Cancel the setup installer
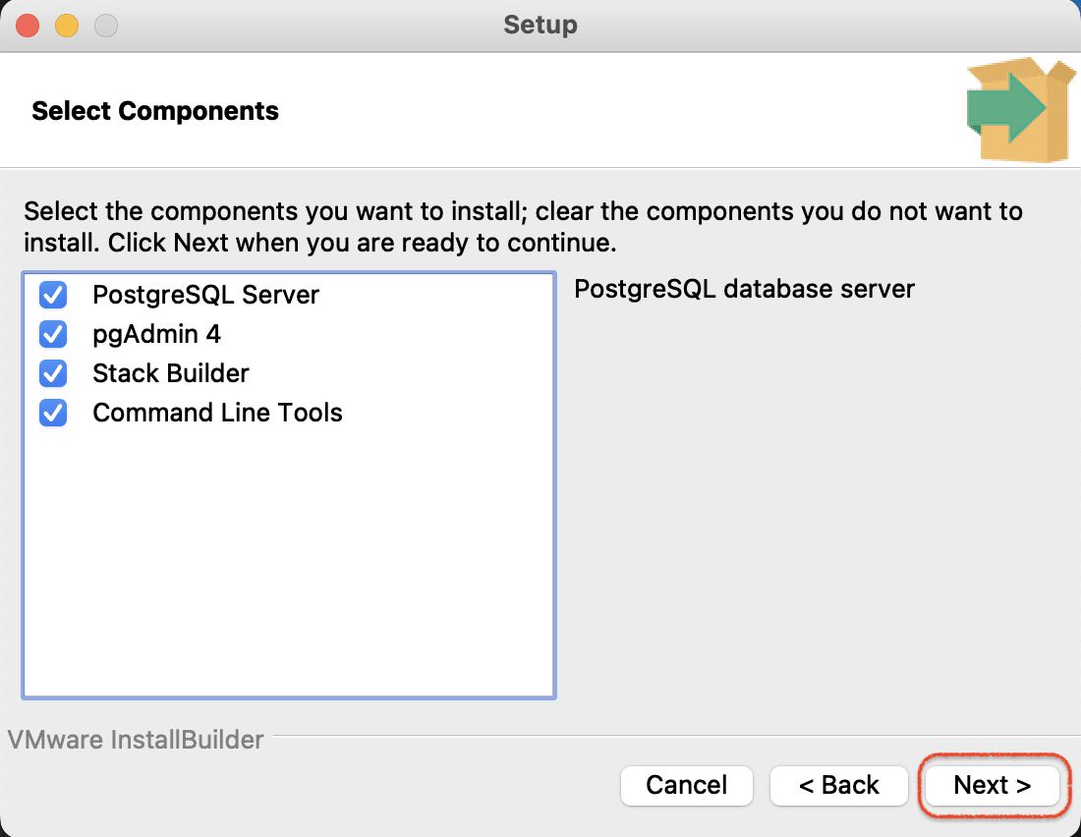The image size is (1081, 837). pos(687,785)
